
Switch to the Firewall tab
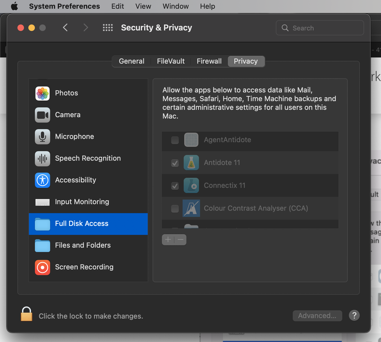coord(209,61)
